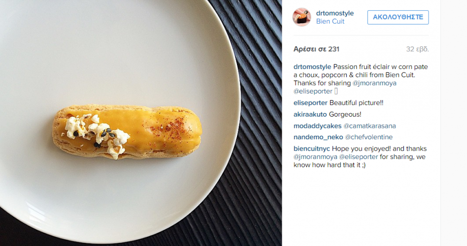Open the Bien Cuit location link

(330, 22)
